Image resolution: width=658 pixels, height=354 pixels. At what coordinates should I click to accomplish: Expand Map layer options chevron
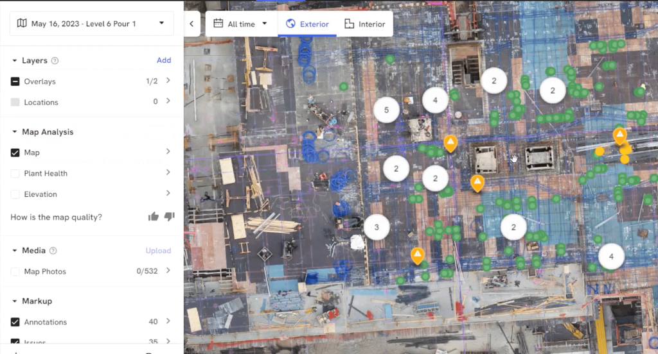(x=168, y=151)
